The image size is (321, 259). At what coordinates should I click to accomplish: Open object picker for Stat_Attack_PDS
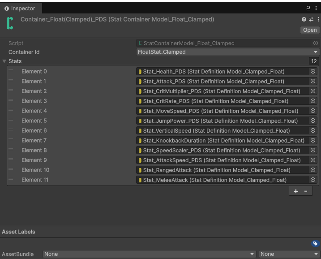[x=313, y=81]
